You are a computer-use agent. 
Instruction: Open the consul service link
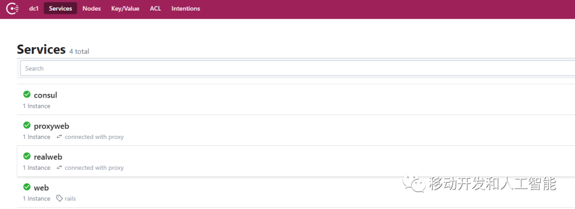(45, 95)
